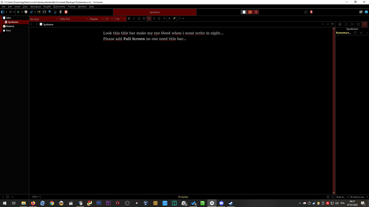The width and height of the screenshot is (369, 207).
Task: Open the Sitka Text font dropdown
Action: (74, 19)
